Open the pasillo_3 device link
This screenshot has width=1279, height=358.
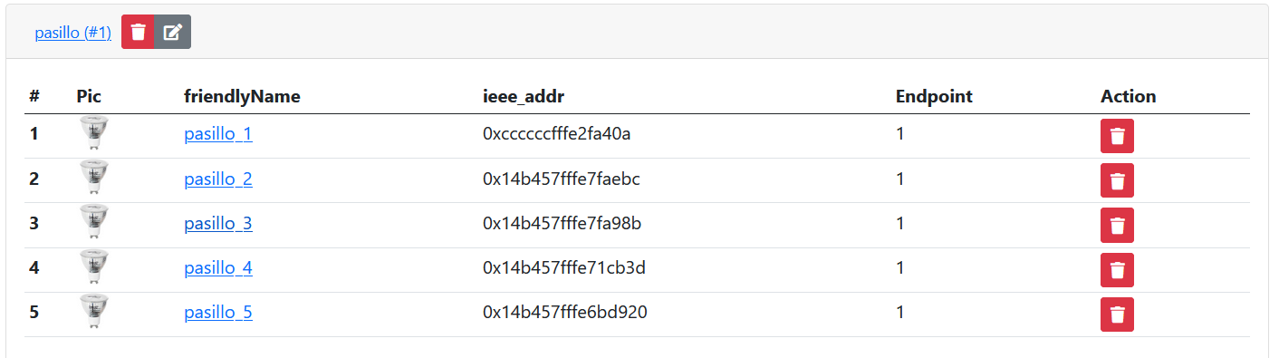click(218, 223)
